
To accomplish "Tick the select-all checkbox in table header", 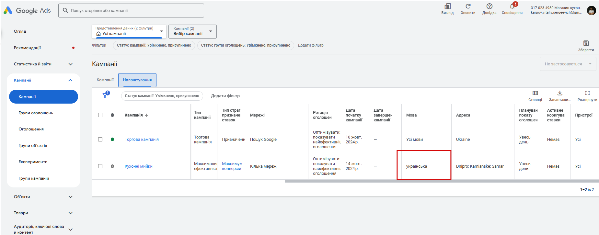I will pyautogui.click(x=100, y=115).
